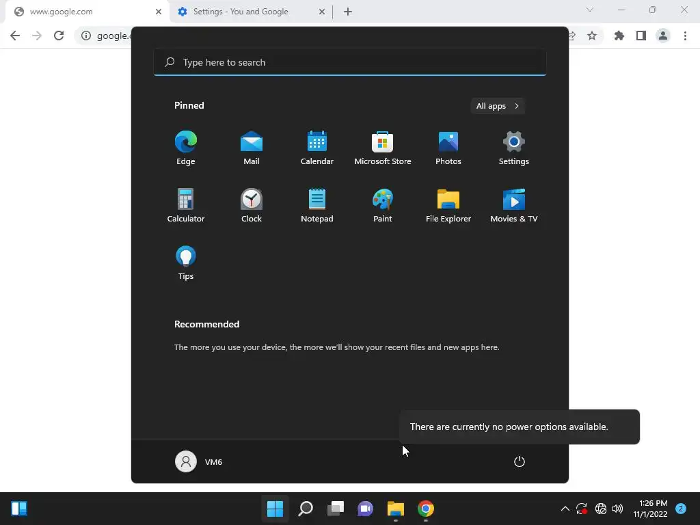Open File Explorer on the taskbar
The image size is (700, 525).
(x=396, y=509)
